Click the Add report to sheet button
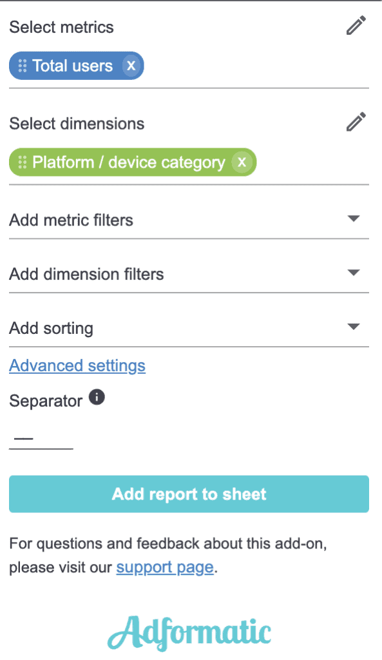The width and height of the screenshot is (382, 660). pyautogui.click(x=189, y=494)
